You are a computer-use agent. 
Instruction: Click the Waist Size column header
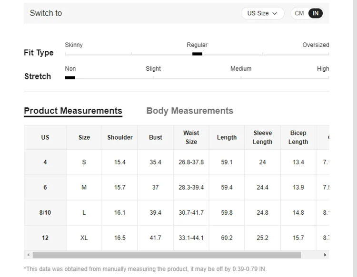[191, 137]
